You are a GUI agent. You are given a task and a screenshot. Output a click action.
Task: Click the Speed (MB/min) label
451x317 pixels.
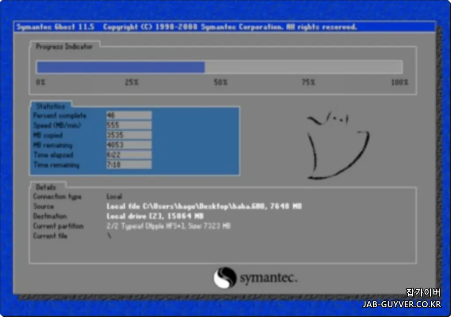pyautogui.click(x=57, y=125)
